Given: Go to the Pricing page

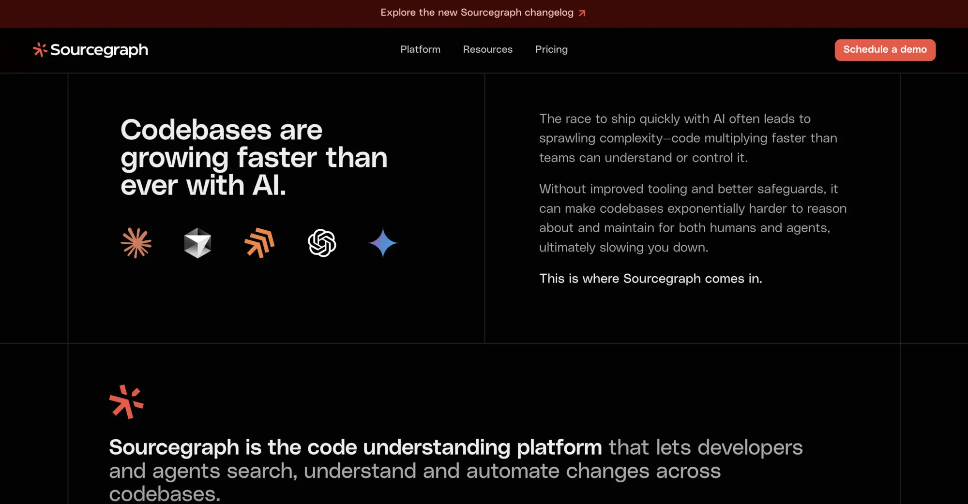Looking at the screenshot, I should point(551,49).
